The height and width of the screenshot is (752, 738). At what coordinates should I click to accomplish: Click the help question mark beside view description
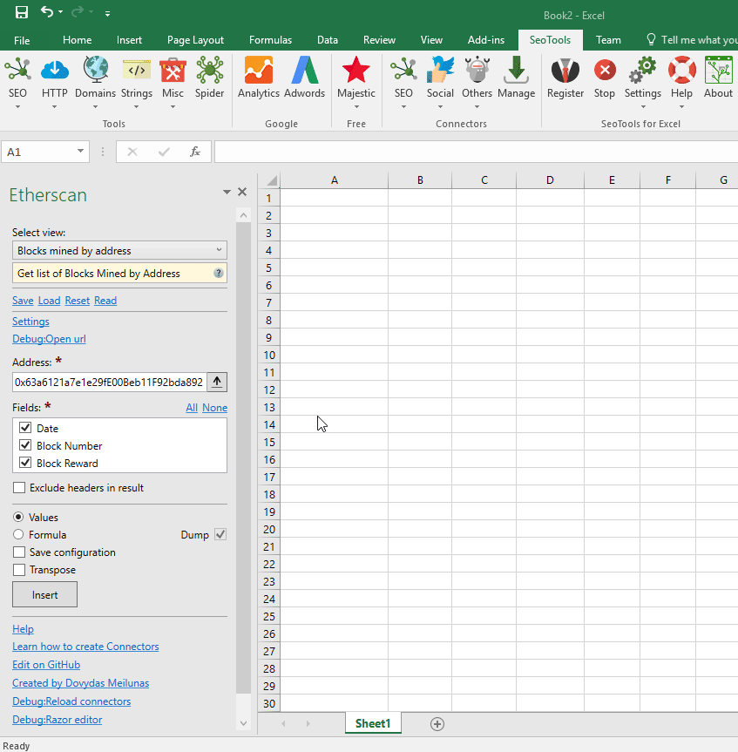218,273
